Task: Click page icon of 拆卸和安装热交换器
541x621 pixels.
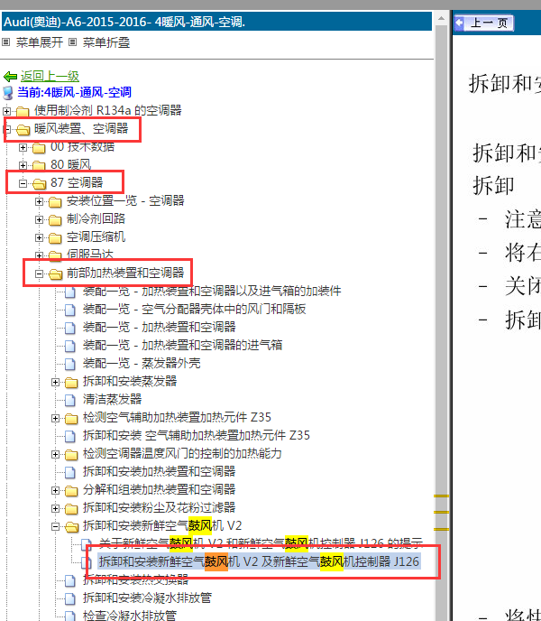Action: point(70,580)
